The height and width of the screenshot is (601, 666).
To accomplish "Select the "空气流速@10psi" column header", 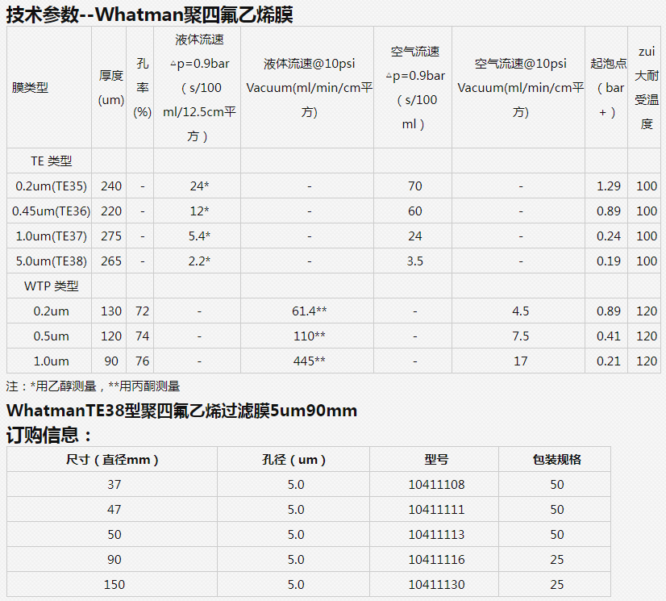I will pyautogui.click(x=520, y=88).
